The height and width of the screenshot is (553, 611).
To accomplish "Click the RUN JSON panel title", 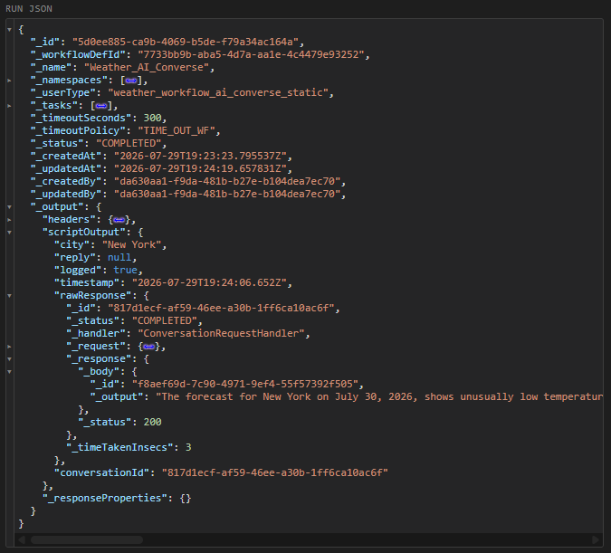I will click(x=29, y=8).
